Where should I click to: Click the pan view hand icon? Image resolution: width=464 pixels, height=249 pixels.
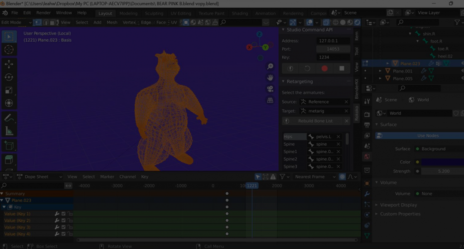(x=270, y=78)
